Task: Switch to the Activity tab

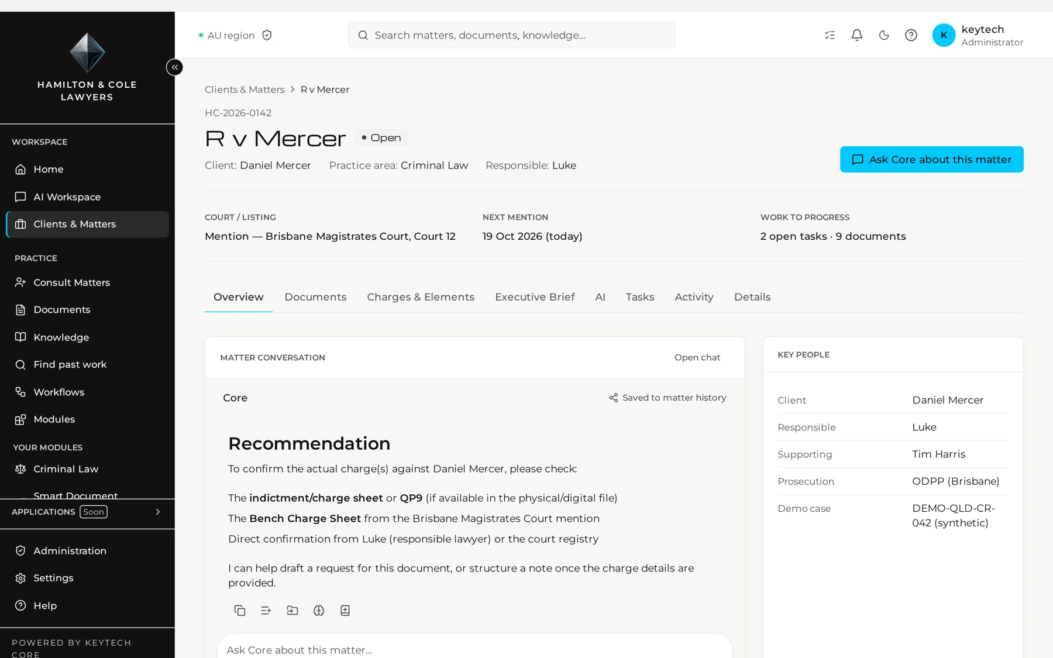Action: (694, 297)
